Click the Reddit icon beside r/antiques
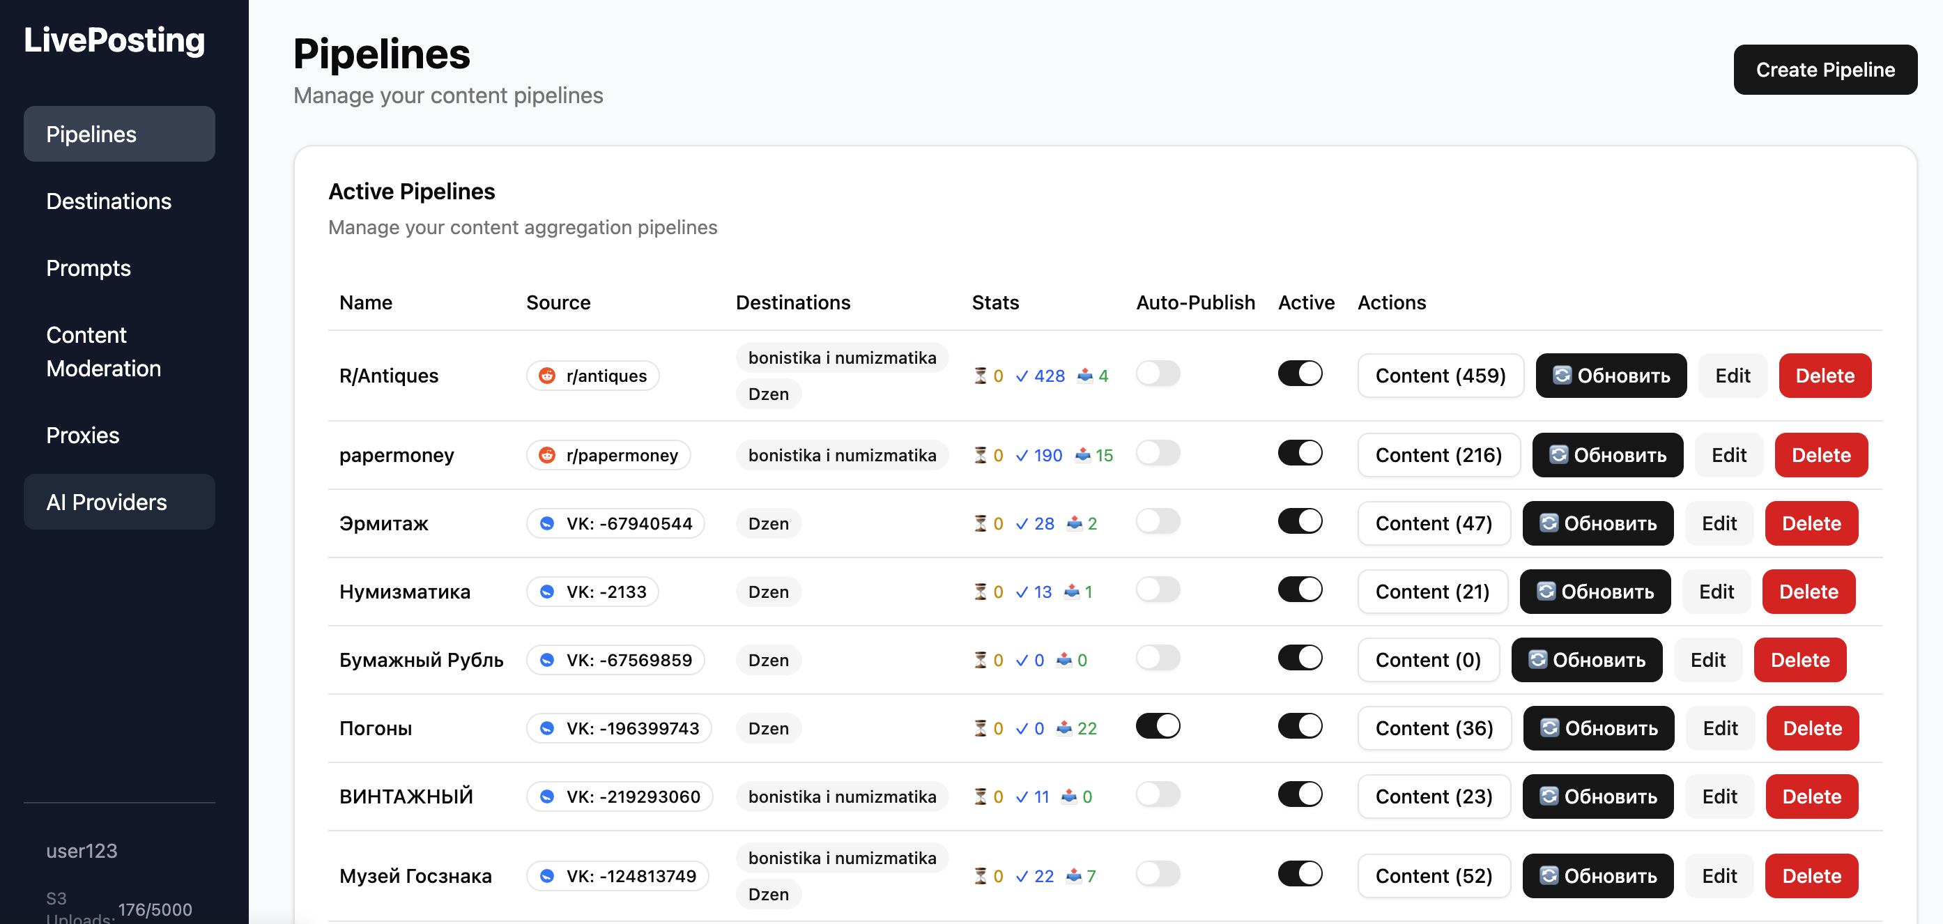Image resolution: width=1943 pixels, height=924 pixels. point(547,376)
